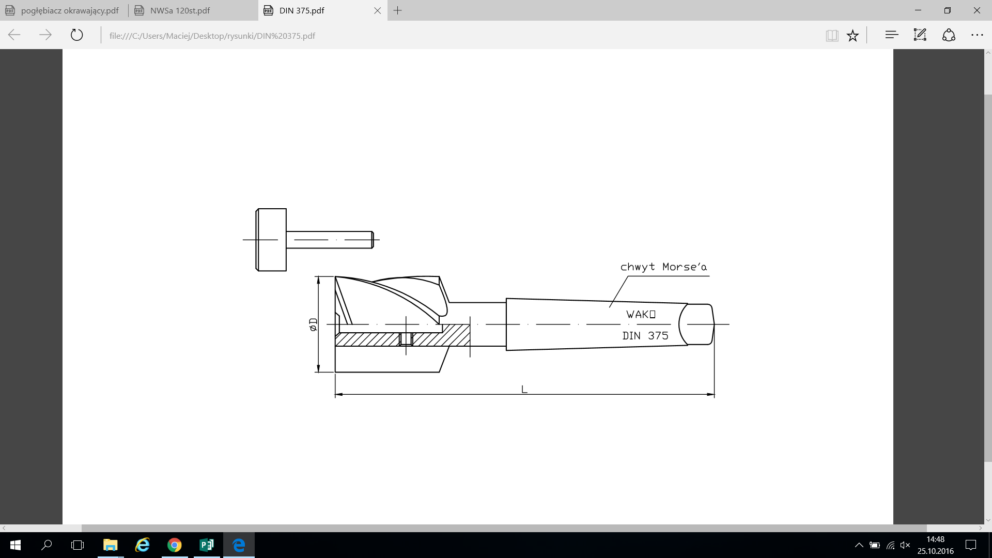Screen dimensions: 992x558
Task: Select the DIN 375.pdf tab
Action: click(x=322, y=10)
